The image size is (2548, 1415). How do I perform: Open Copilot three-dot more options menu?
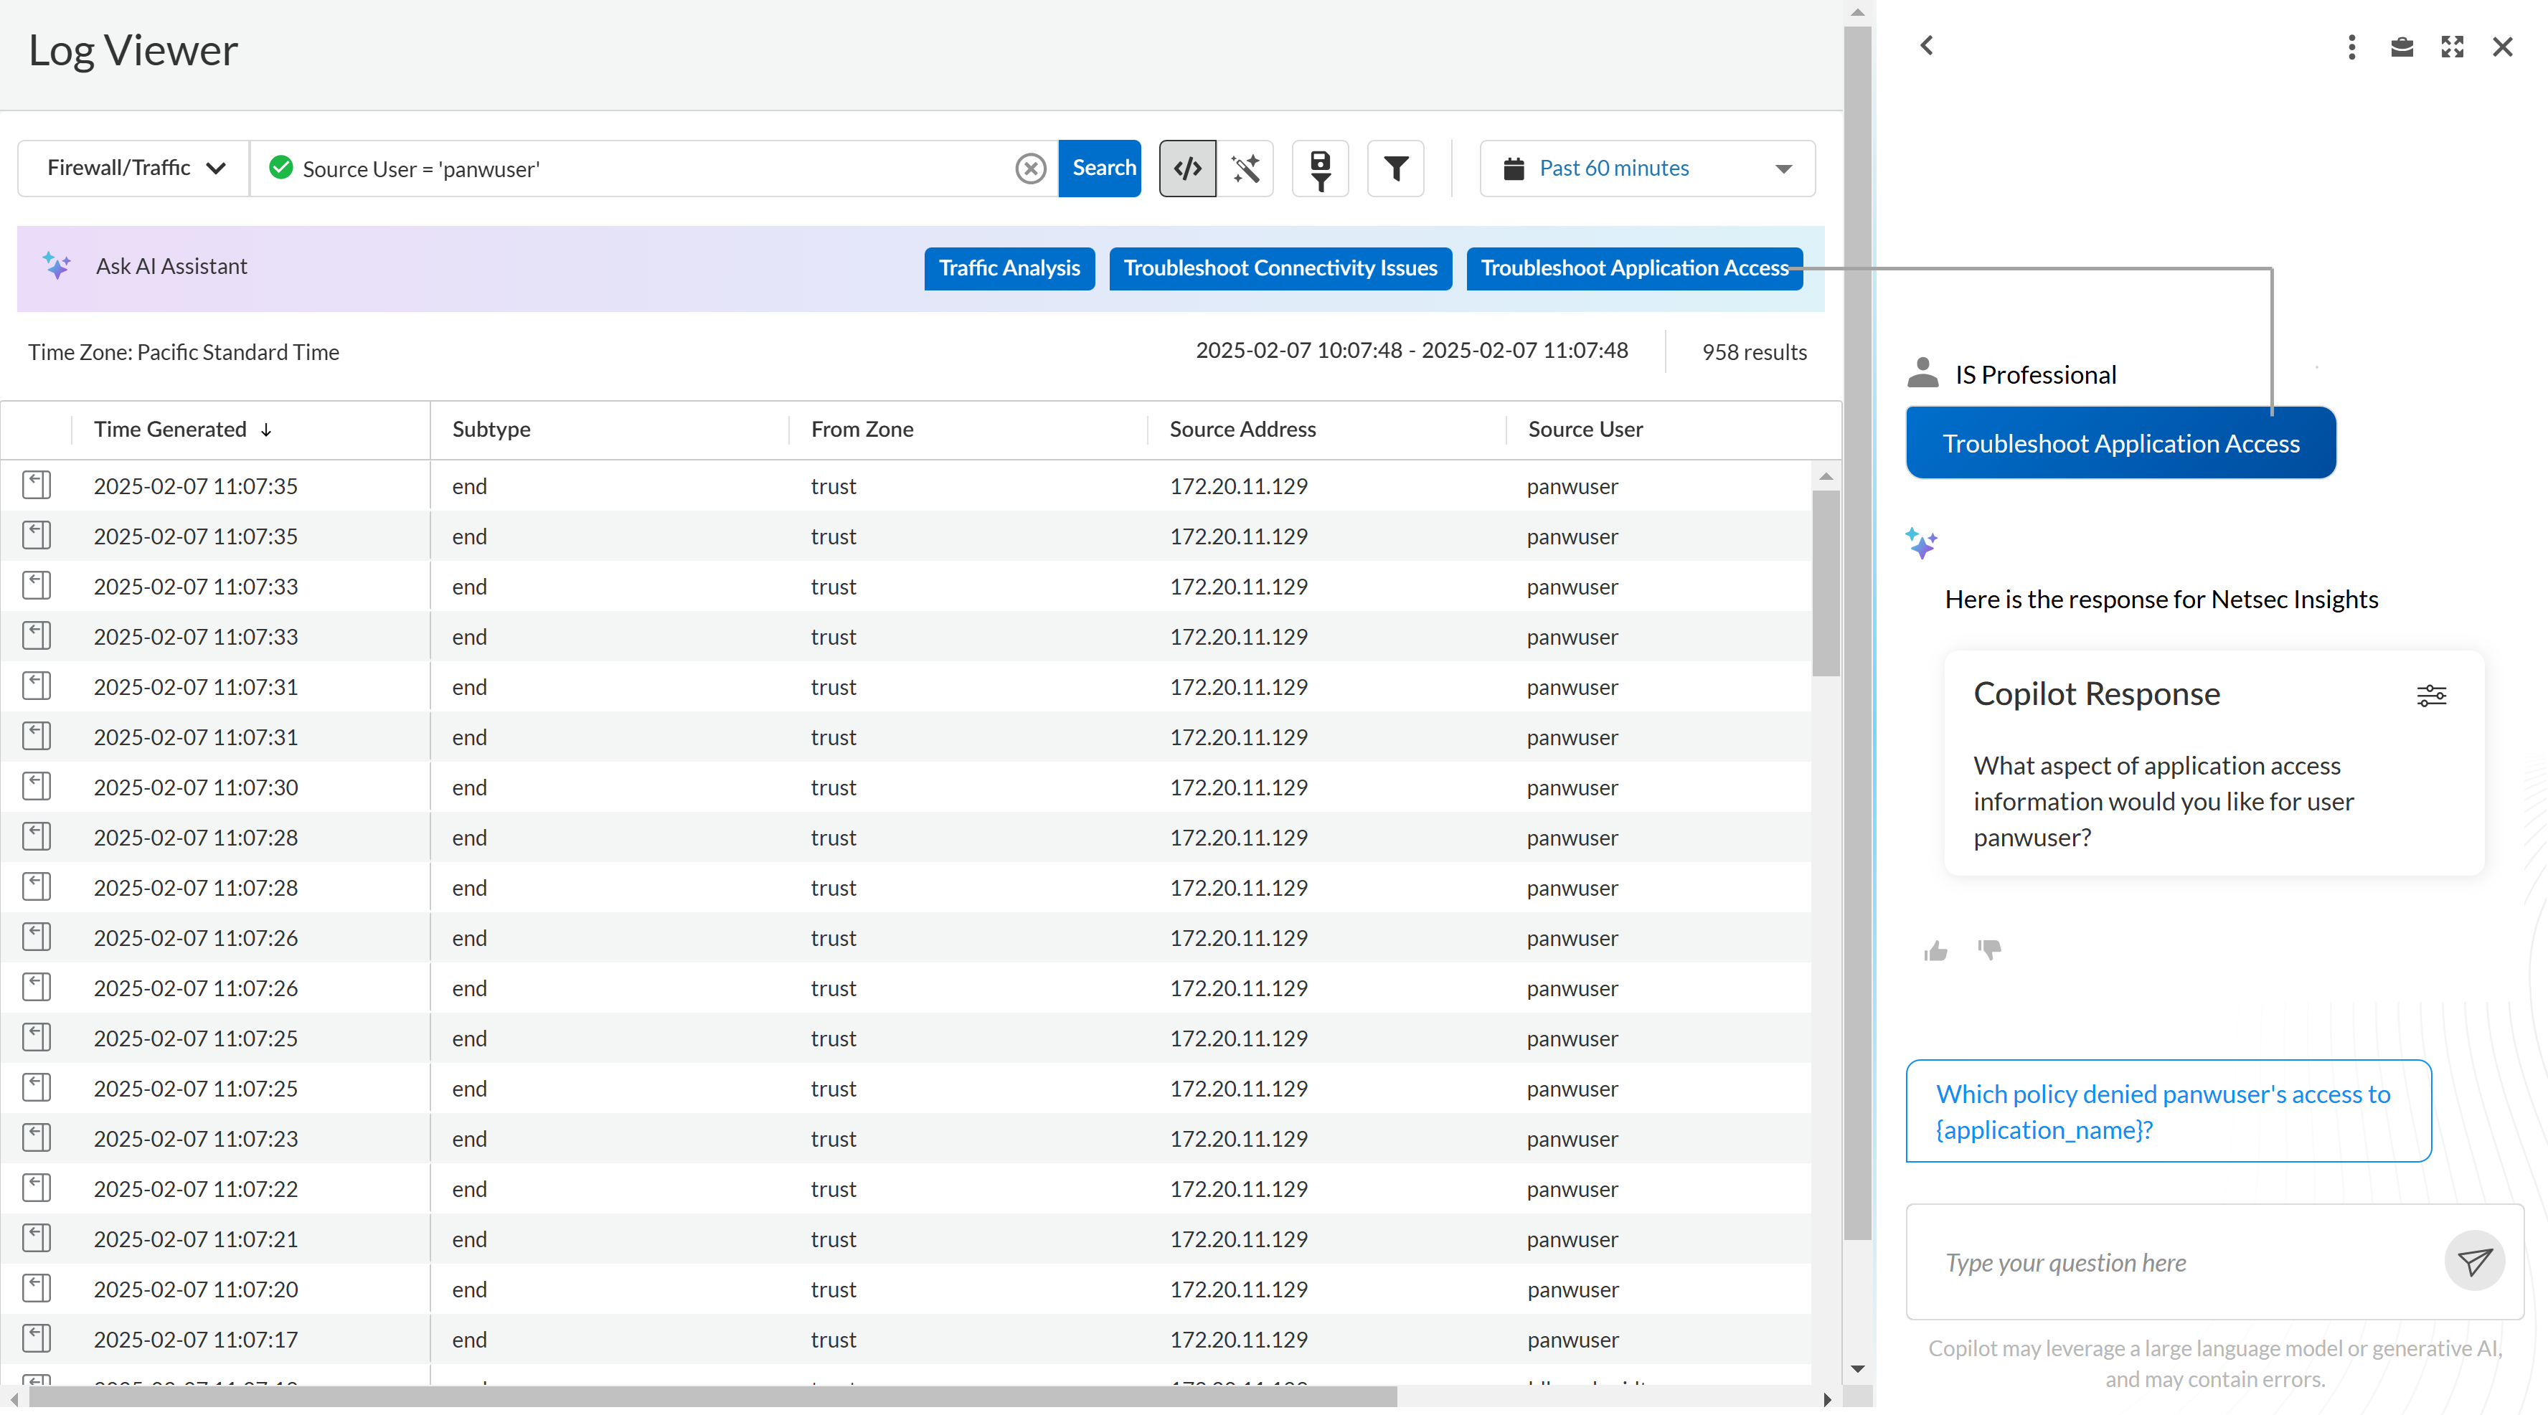2351,47
